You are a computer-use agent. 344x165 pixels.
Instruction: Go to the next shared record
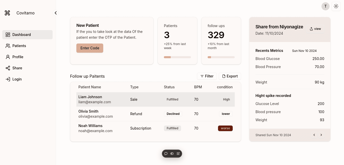(x=321, y=135)
